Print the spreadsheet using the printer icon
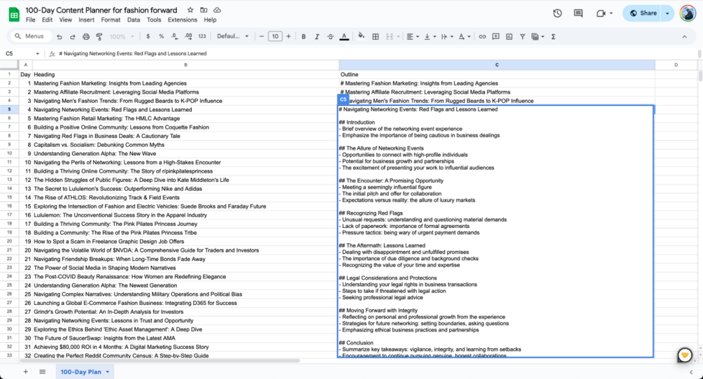Image resolution: width=703 pixels, height=379 pixels. coord(86,37)
